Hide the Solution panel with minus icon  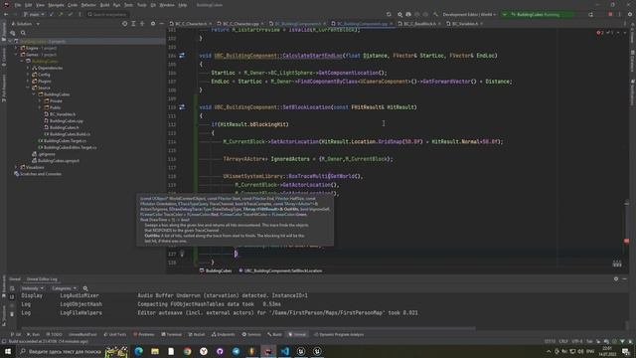161,24
